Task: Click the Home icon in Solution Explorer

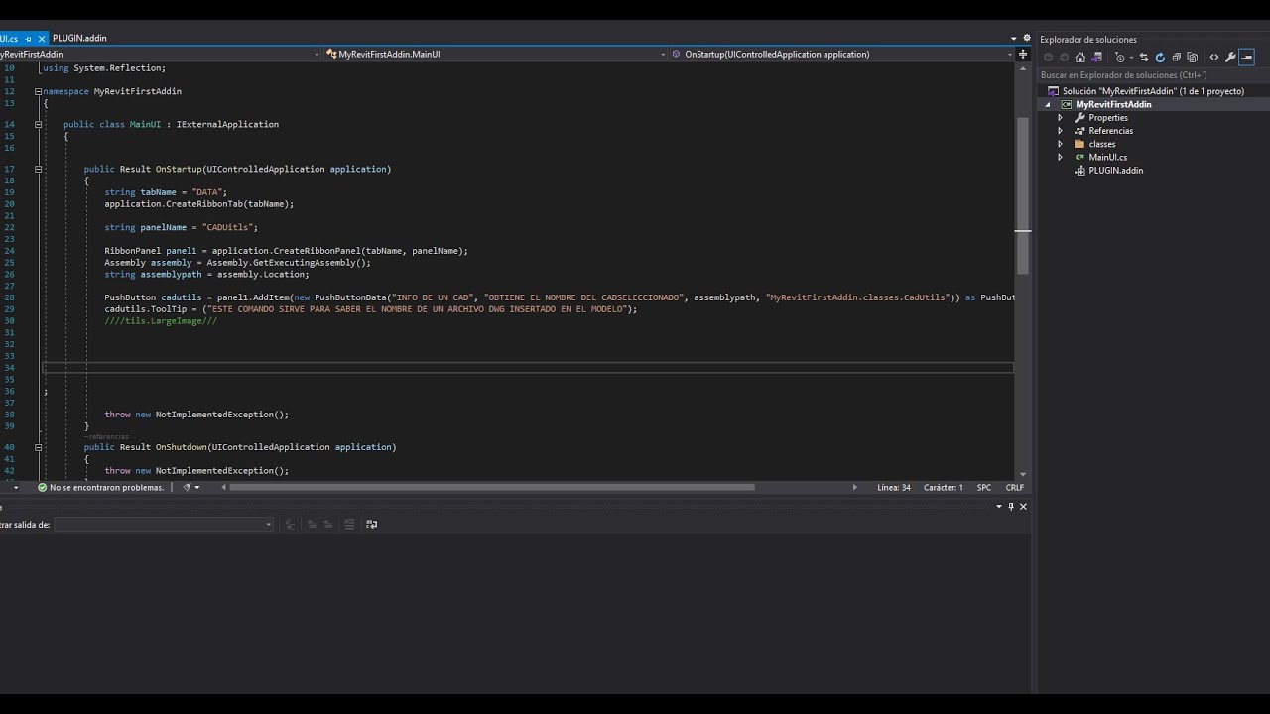Action: pyautogui.click(x=1080, y=58)
